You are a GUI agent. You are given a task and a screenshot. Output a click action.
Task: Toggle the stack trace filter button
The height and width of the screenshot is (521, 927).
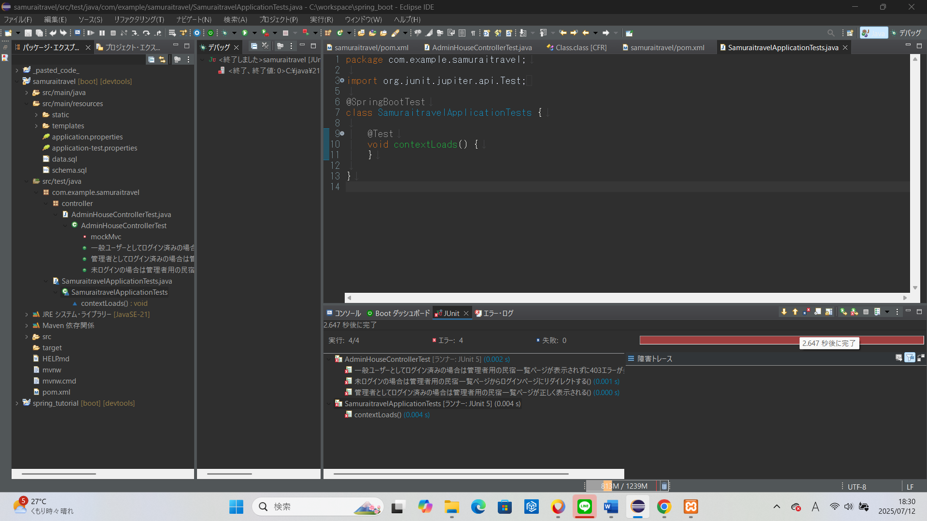(910, 357)
